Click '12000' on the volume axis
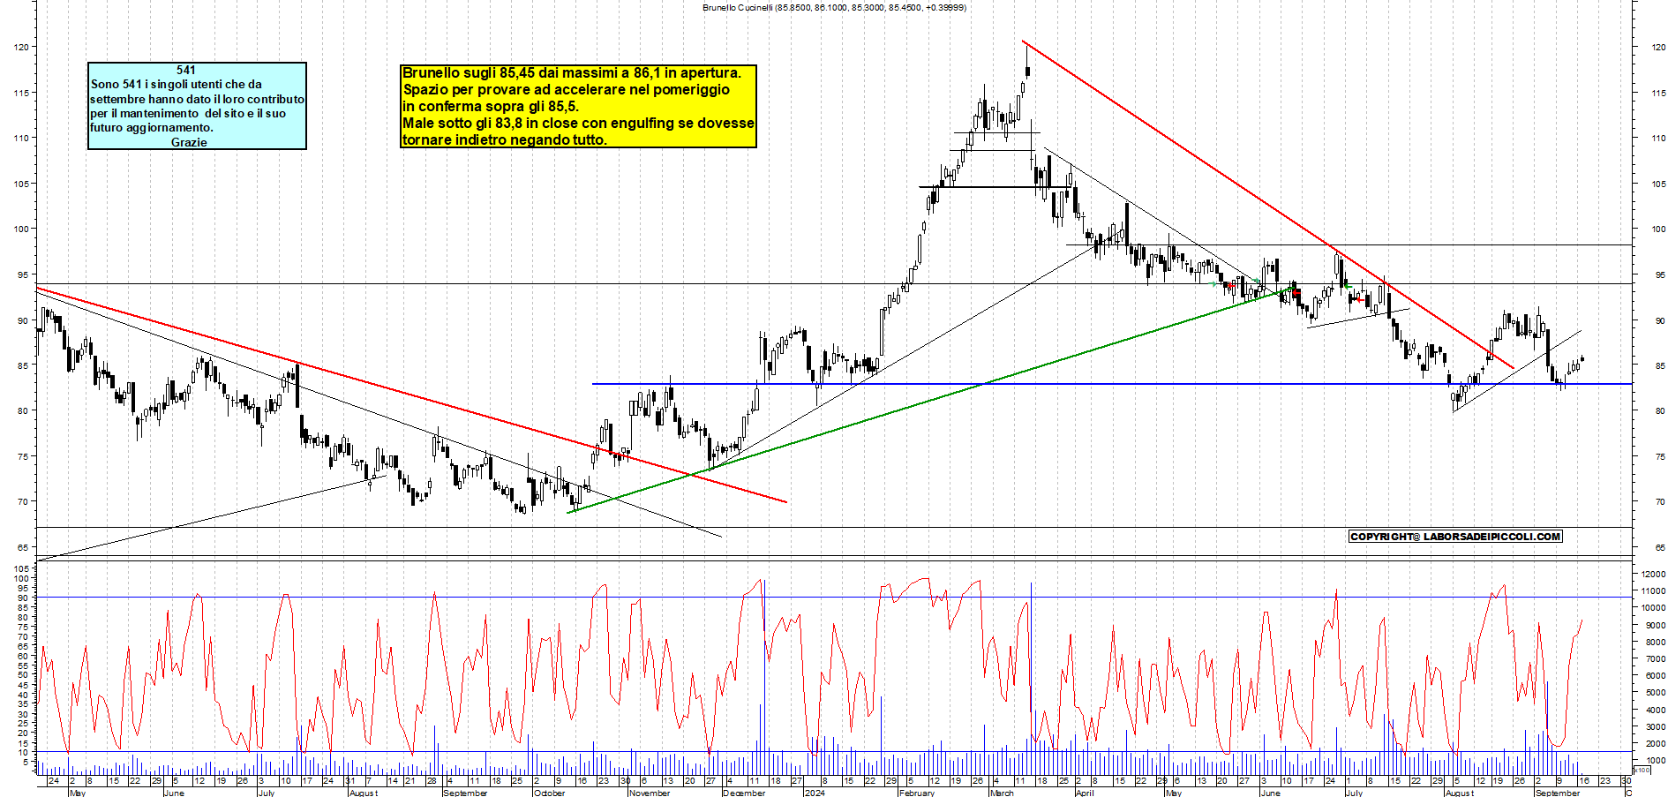 [x=1653, y=574]
